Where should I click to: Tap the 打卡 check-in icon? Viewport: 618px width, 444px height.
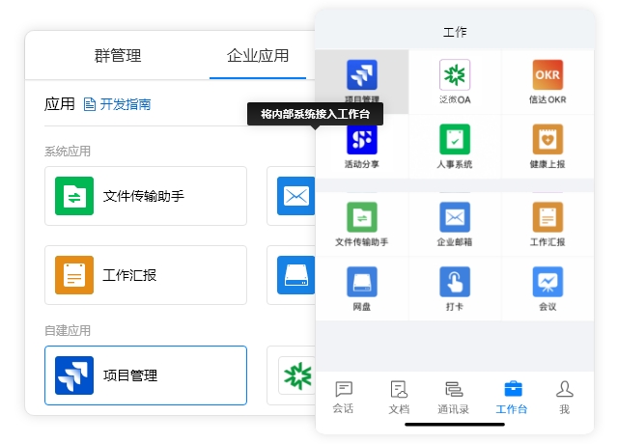pos(455,282)
